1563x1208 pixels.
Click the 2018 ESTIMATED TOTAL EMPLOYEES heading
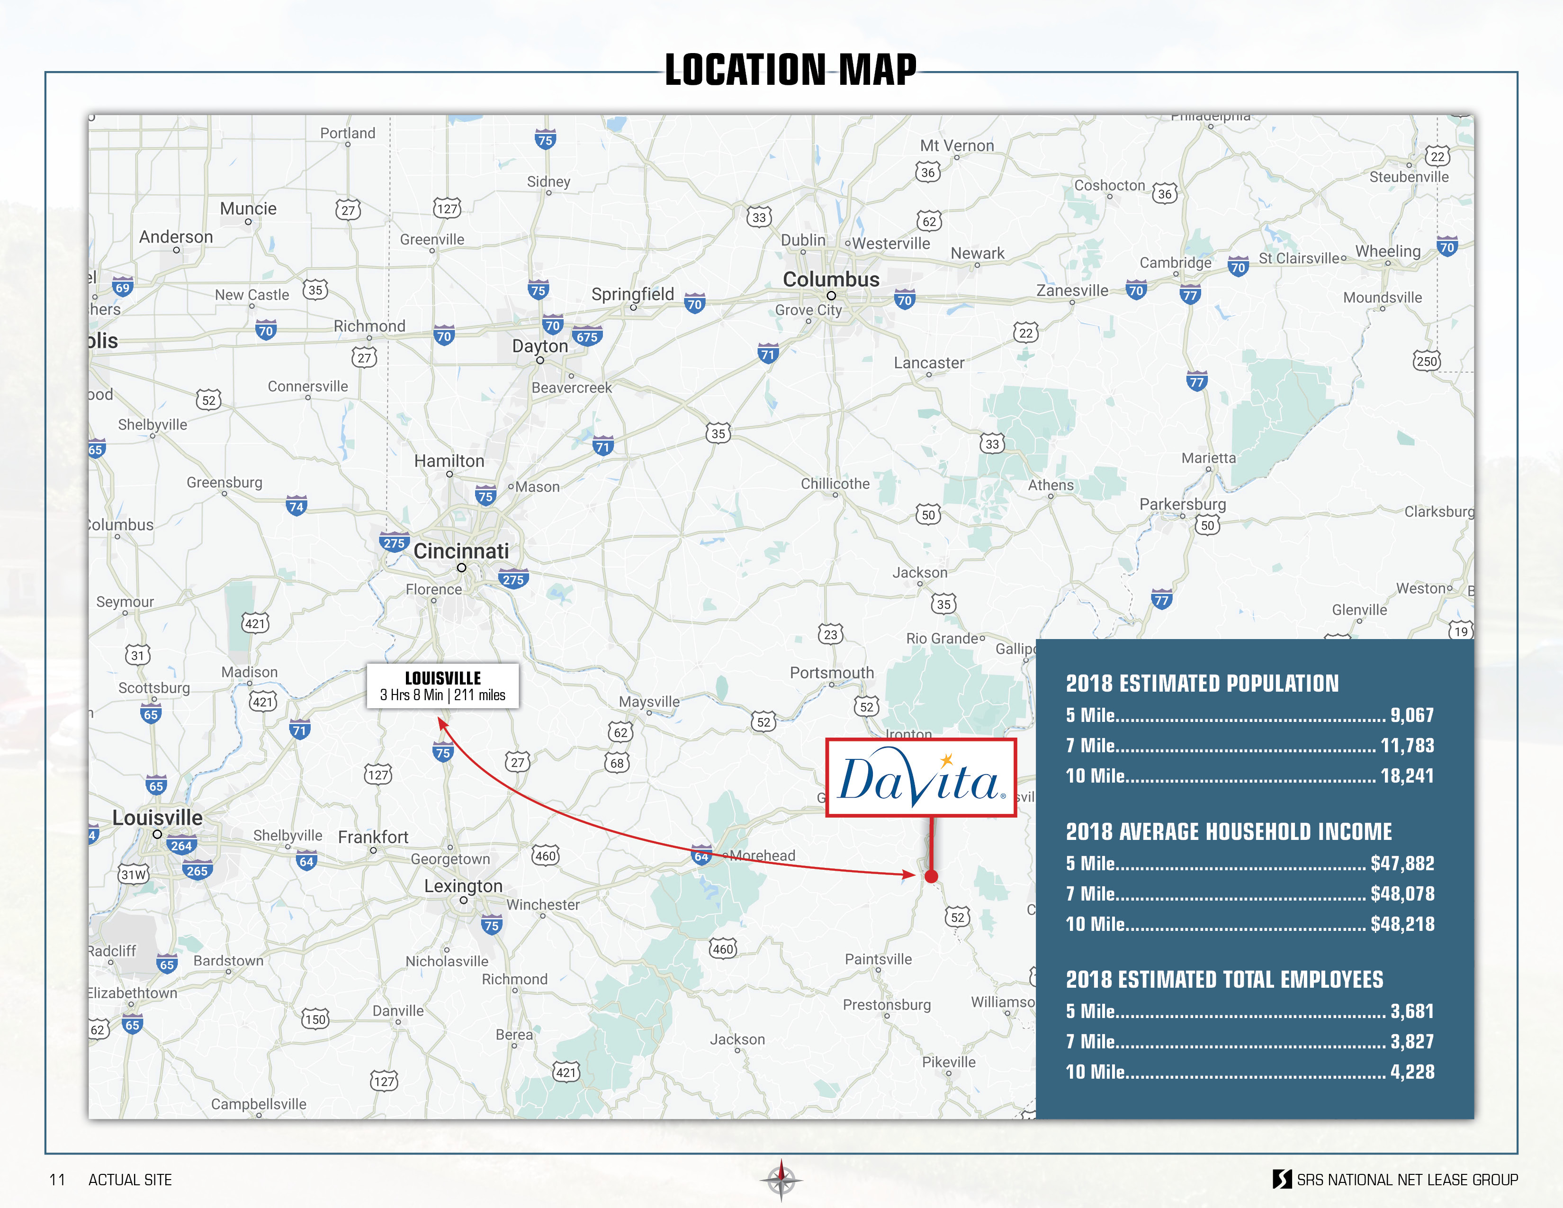coord(1224,980)
